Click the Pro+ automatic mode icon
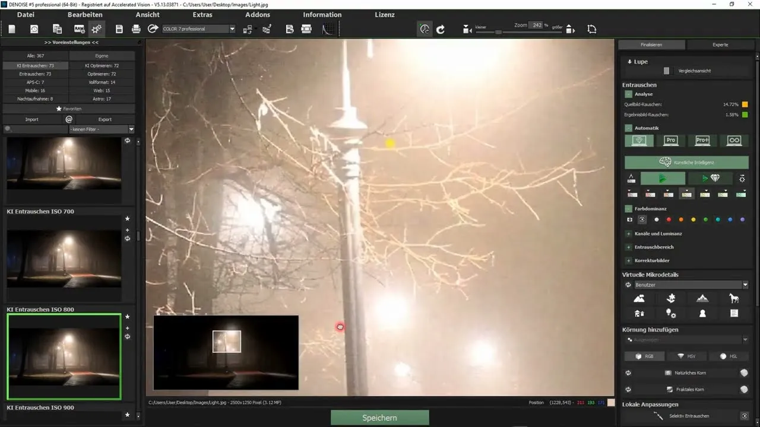 702,141
